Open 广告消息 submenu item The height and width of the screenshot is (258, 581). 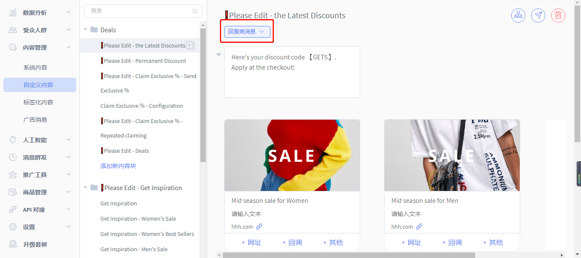35,120
